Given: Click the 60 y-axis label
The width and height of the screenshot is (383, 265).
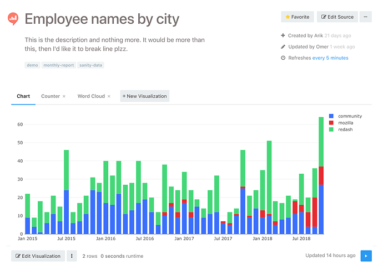Looking at the screenshot, I should coord(20,124).
